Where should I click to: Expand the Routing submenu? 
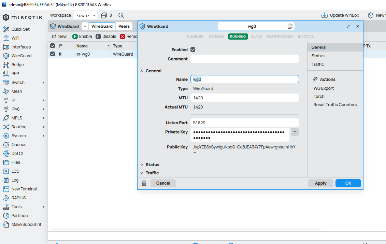[x=43, y=127]
